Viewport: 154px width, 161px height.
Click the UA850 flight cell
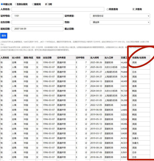(x=124, y=110)
